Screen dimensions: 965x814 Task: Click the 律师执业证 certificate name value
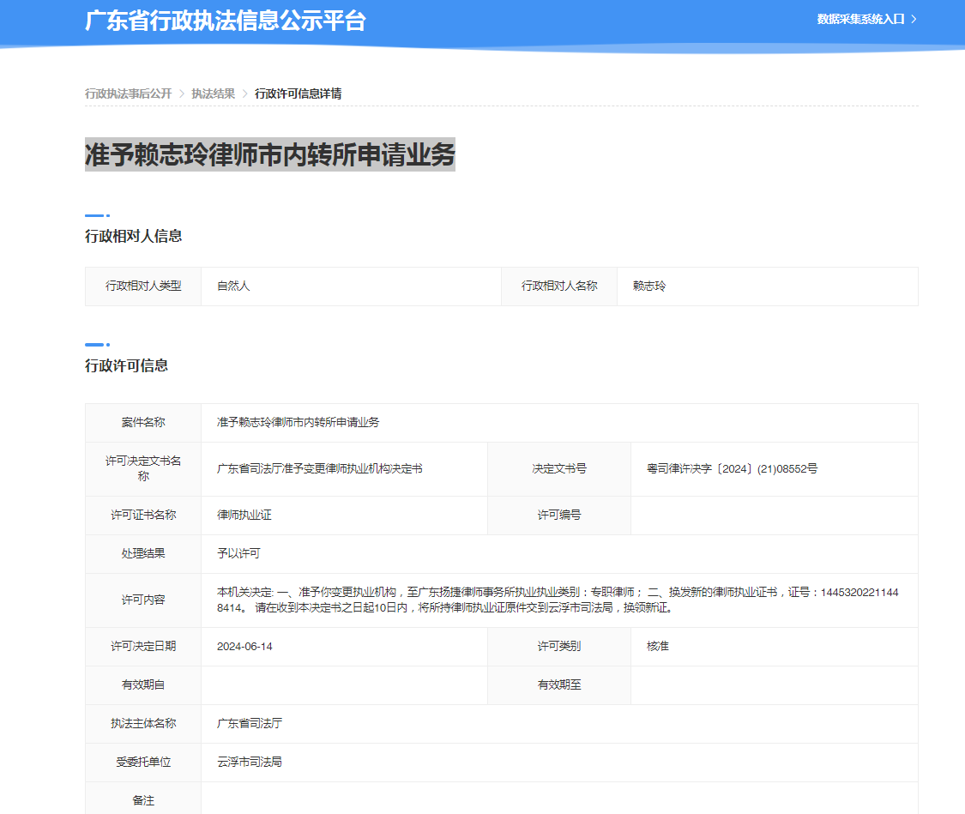(x=244, y=516)
